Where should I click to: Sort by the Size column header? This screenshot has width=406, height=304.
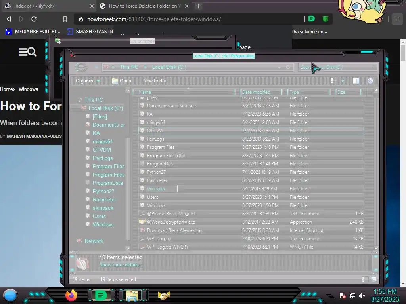[x=348, y=92]
